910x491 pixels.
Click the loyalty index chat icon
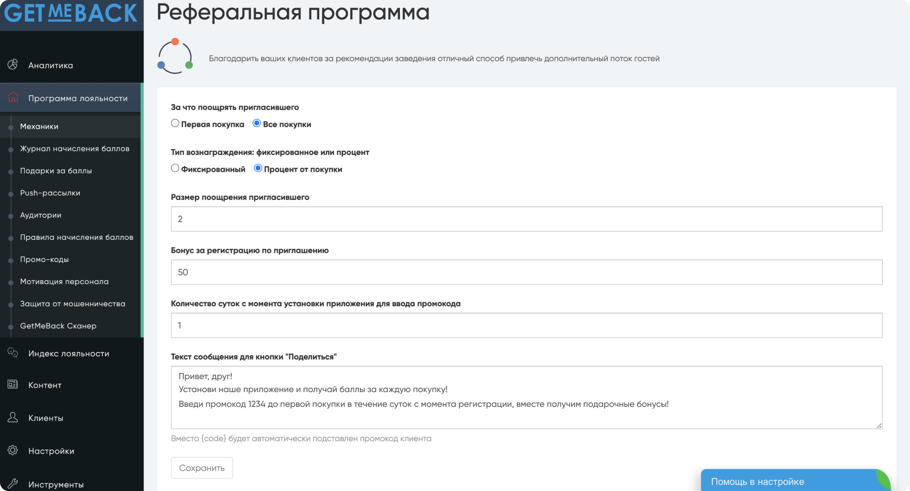click(x=13, y=353)
